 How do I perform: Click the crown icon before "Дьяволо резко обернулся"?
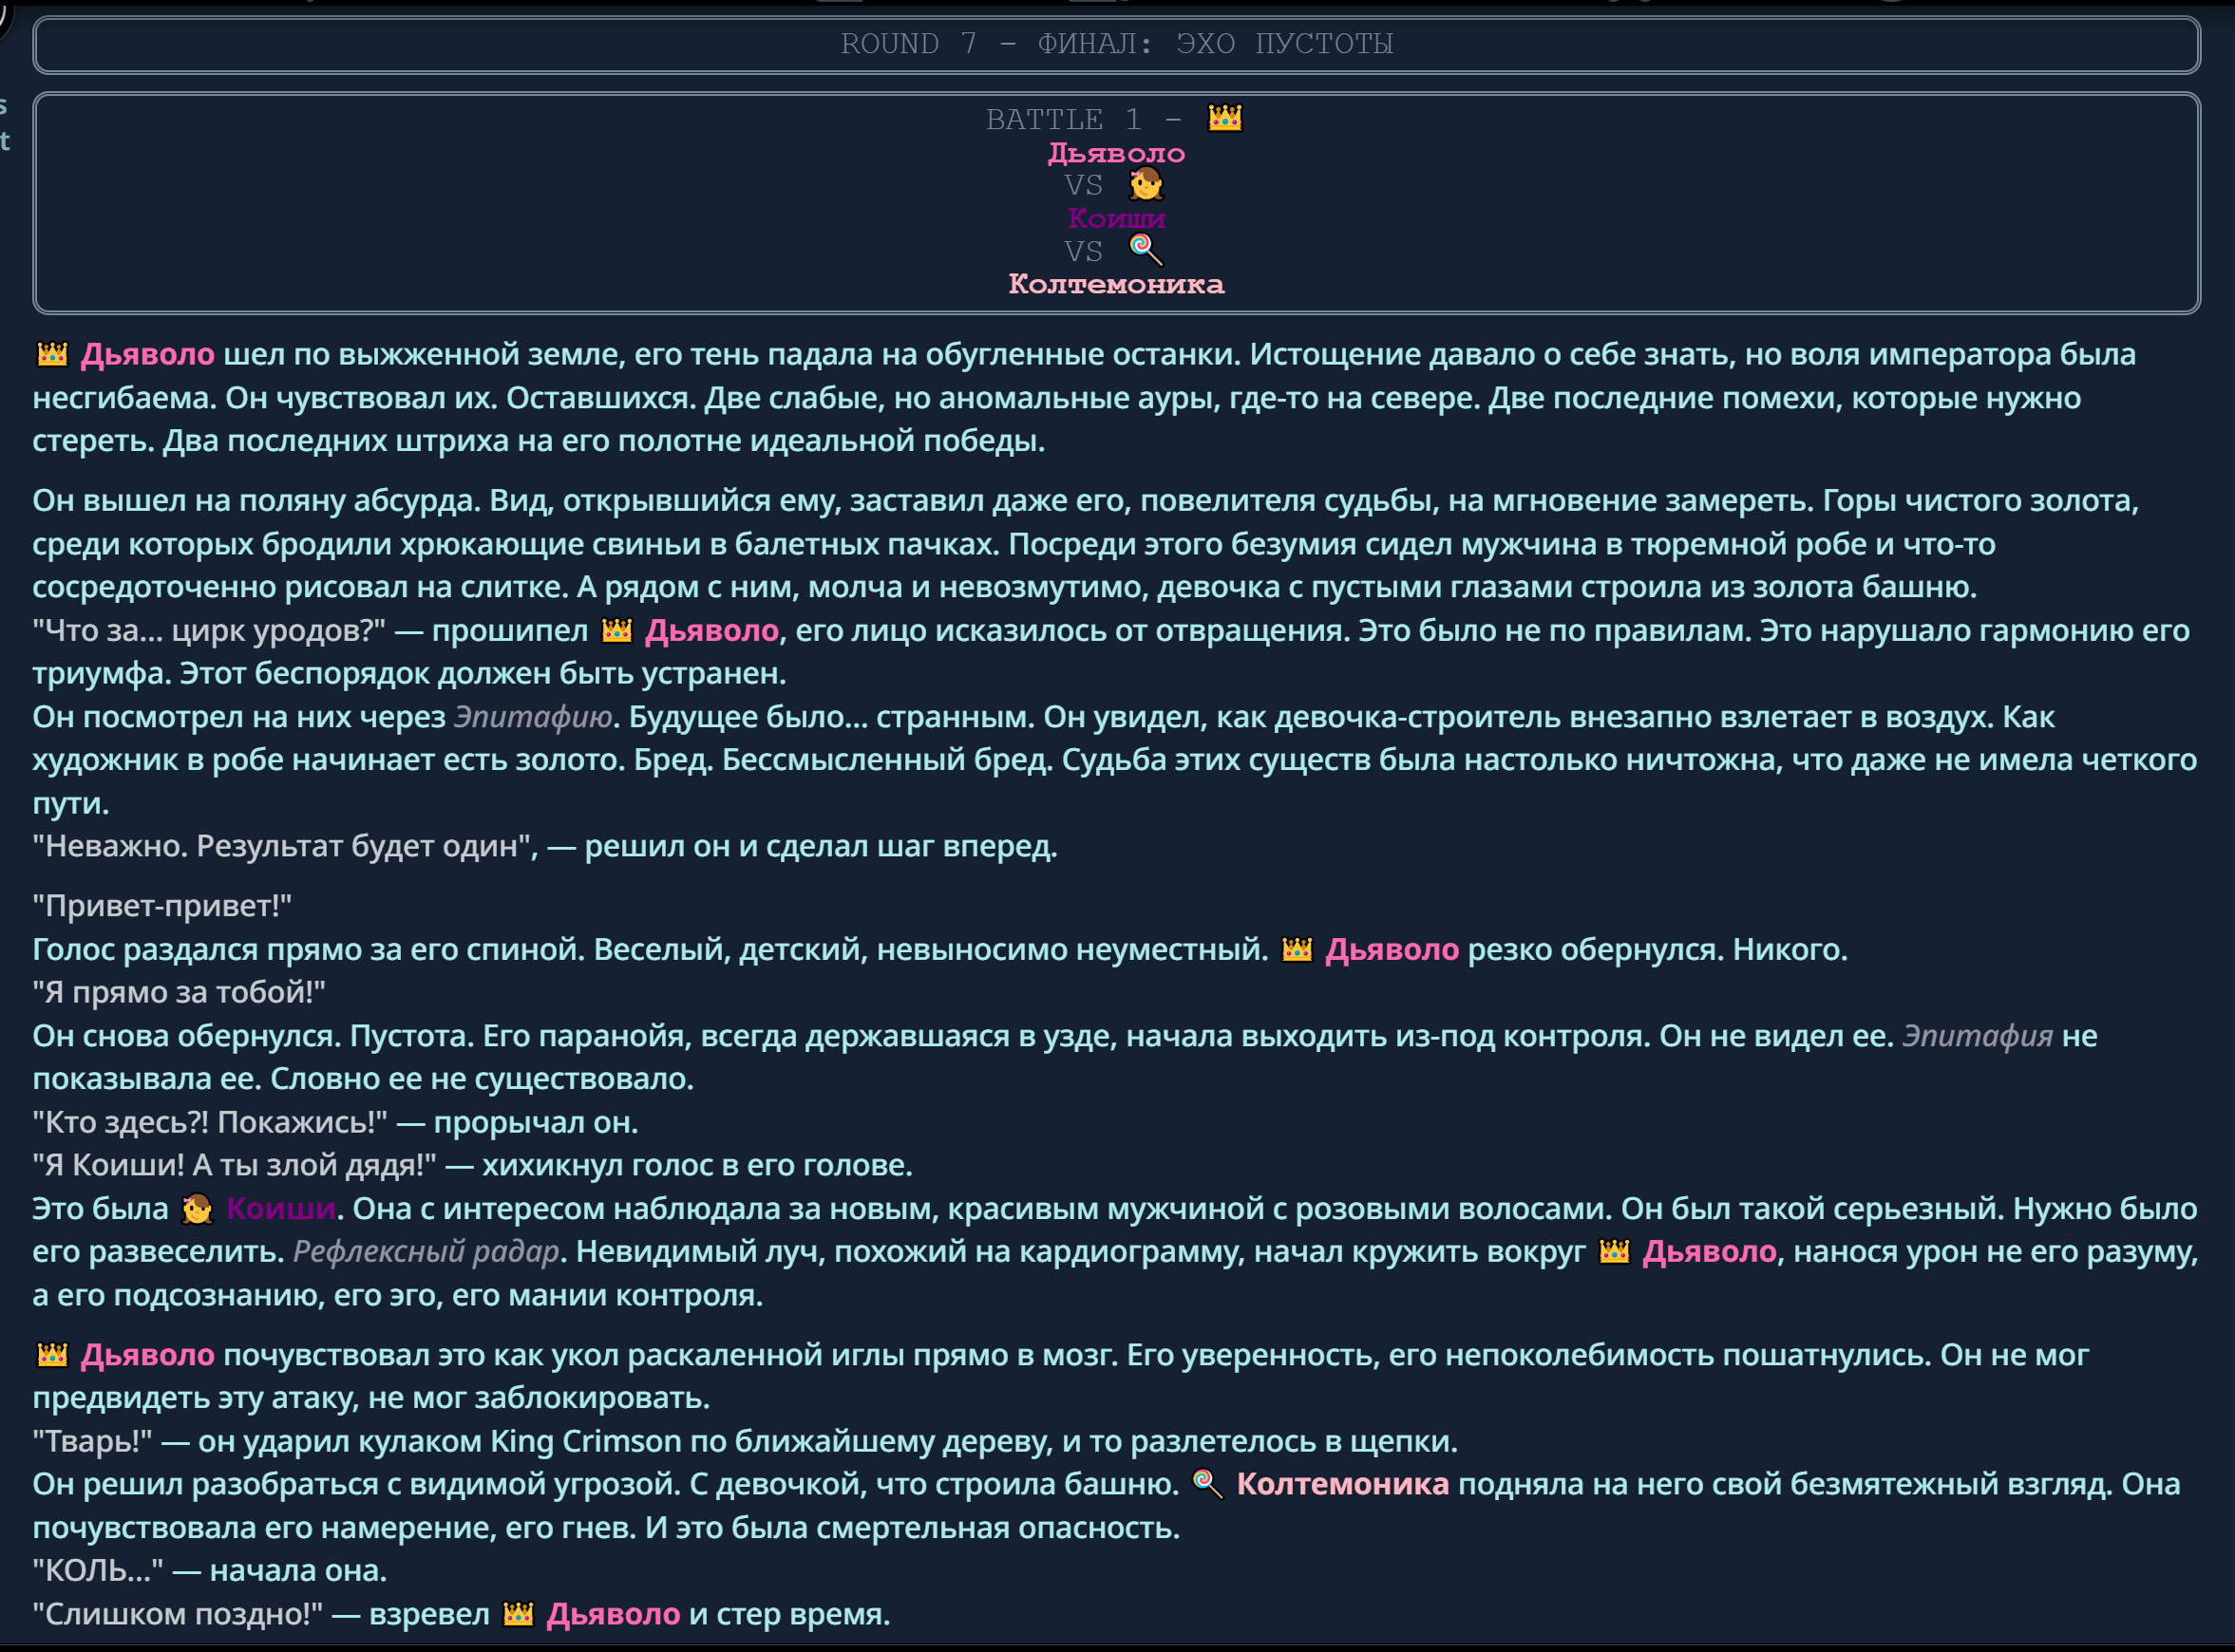coord(1297,949)
